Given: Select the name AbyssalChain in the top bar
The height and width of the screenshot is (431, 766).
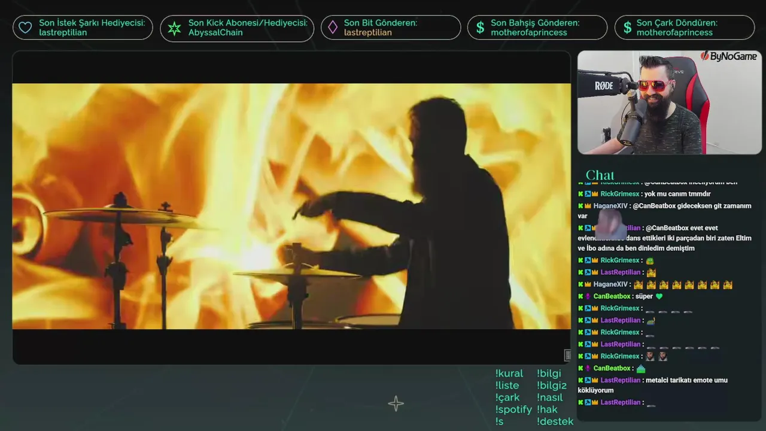Looking at the screenshot, I should coord(215,32).
